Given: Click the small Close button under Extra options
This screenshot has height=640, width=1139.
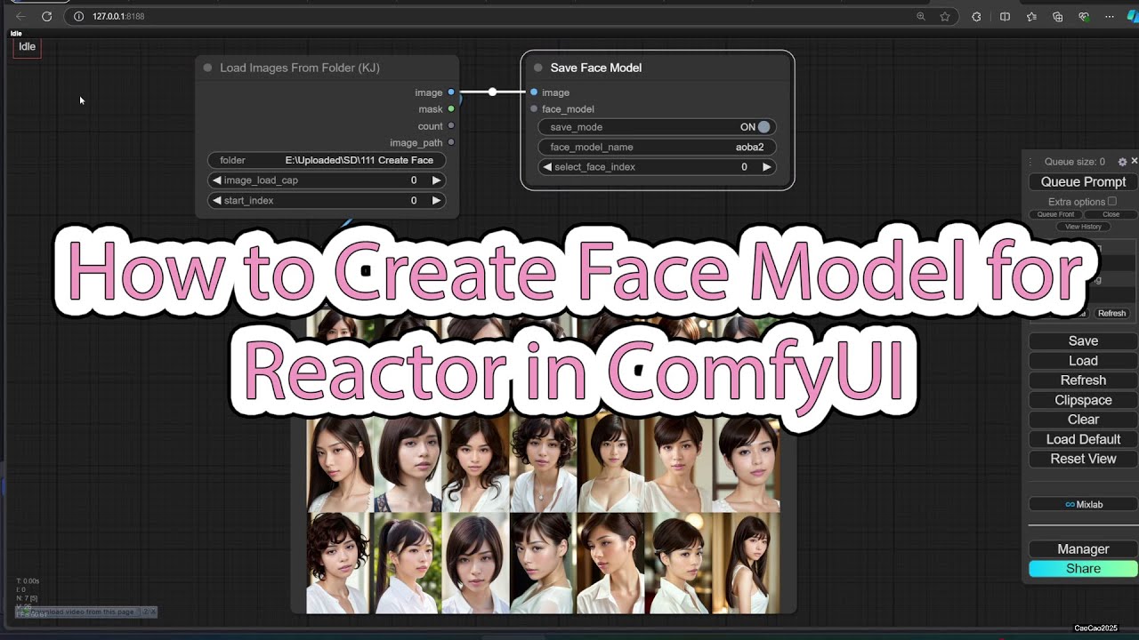Looking at the screenshot, I should tap(1111, 214).
